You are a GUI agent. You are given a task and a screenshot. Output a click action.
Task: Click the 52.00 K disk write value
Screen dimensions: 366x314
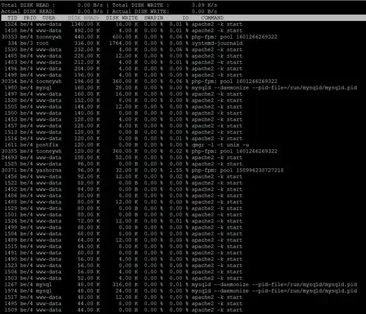tap(127, 157)
